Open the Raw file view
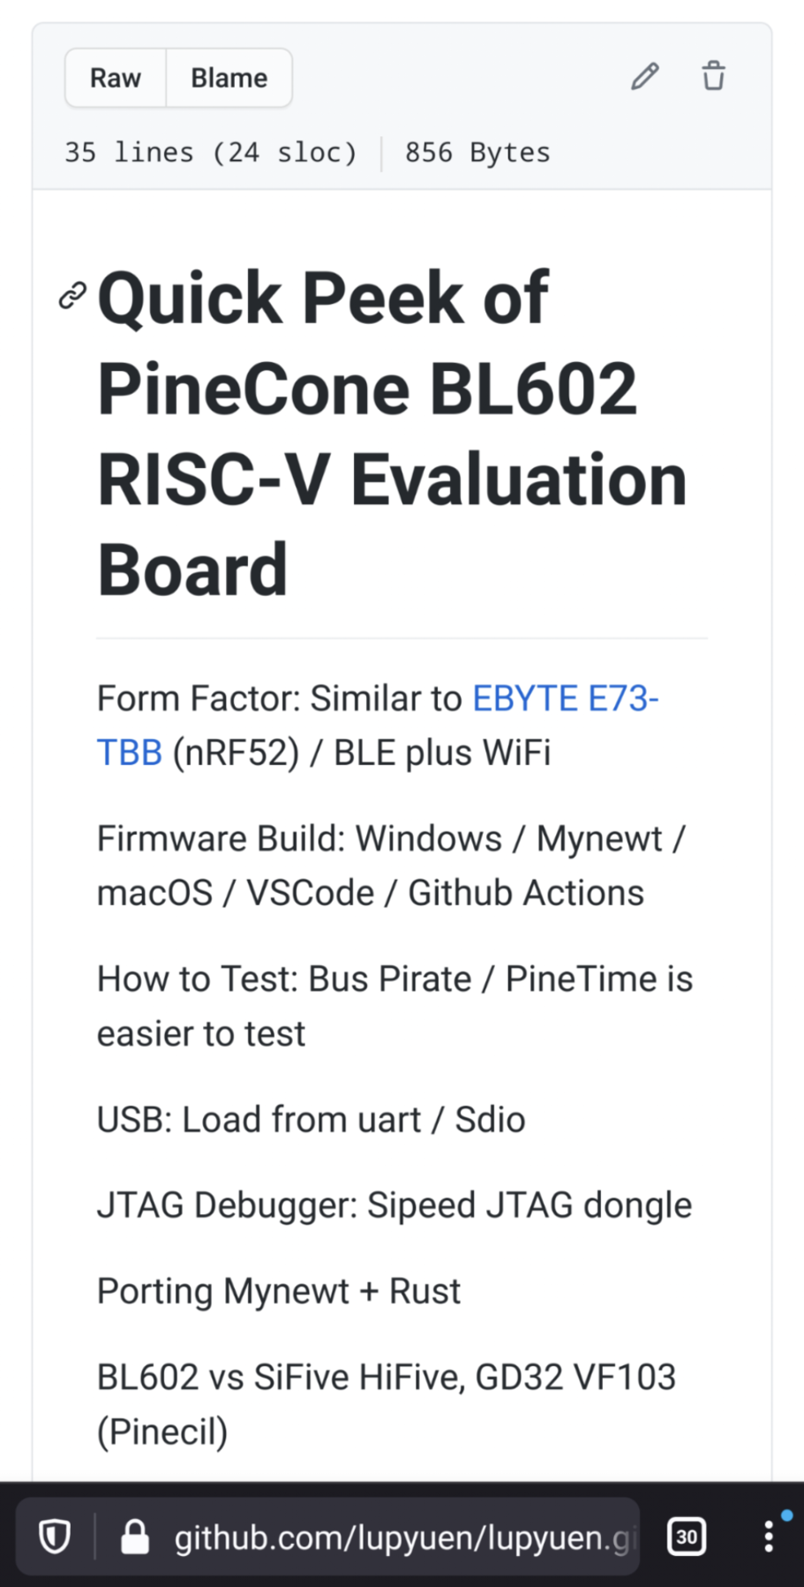The height and width of the screenshot is (1587, 804). 116,79
